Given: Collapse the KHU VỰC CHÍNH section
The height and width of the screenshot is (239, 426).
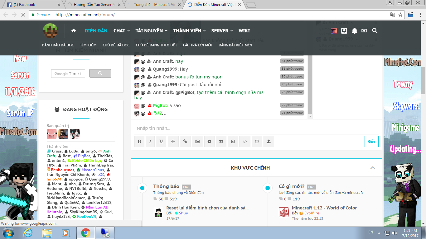Looking at the screenshot, I should tap(372, 168).
